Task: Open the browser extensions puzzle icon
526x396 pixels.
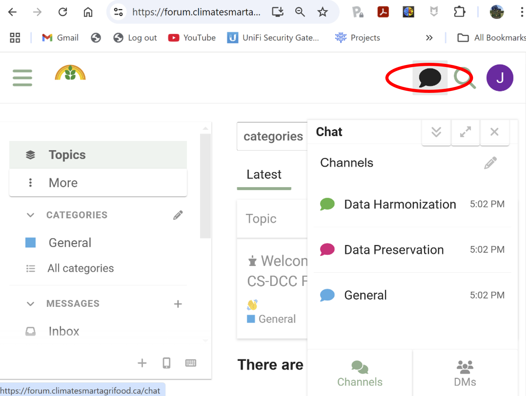Action: click(459, 12)
